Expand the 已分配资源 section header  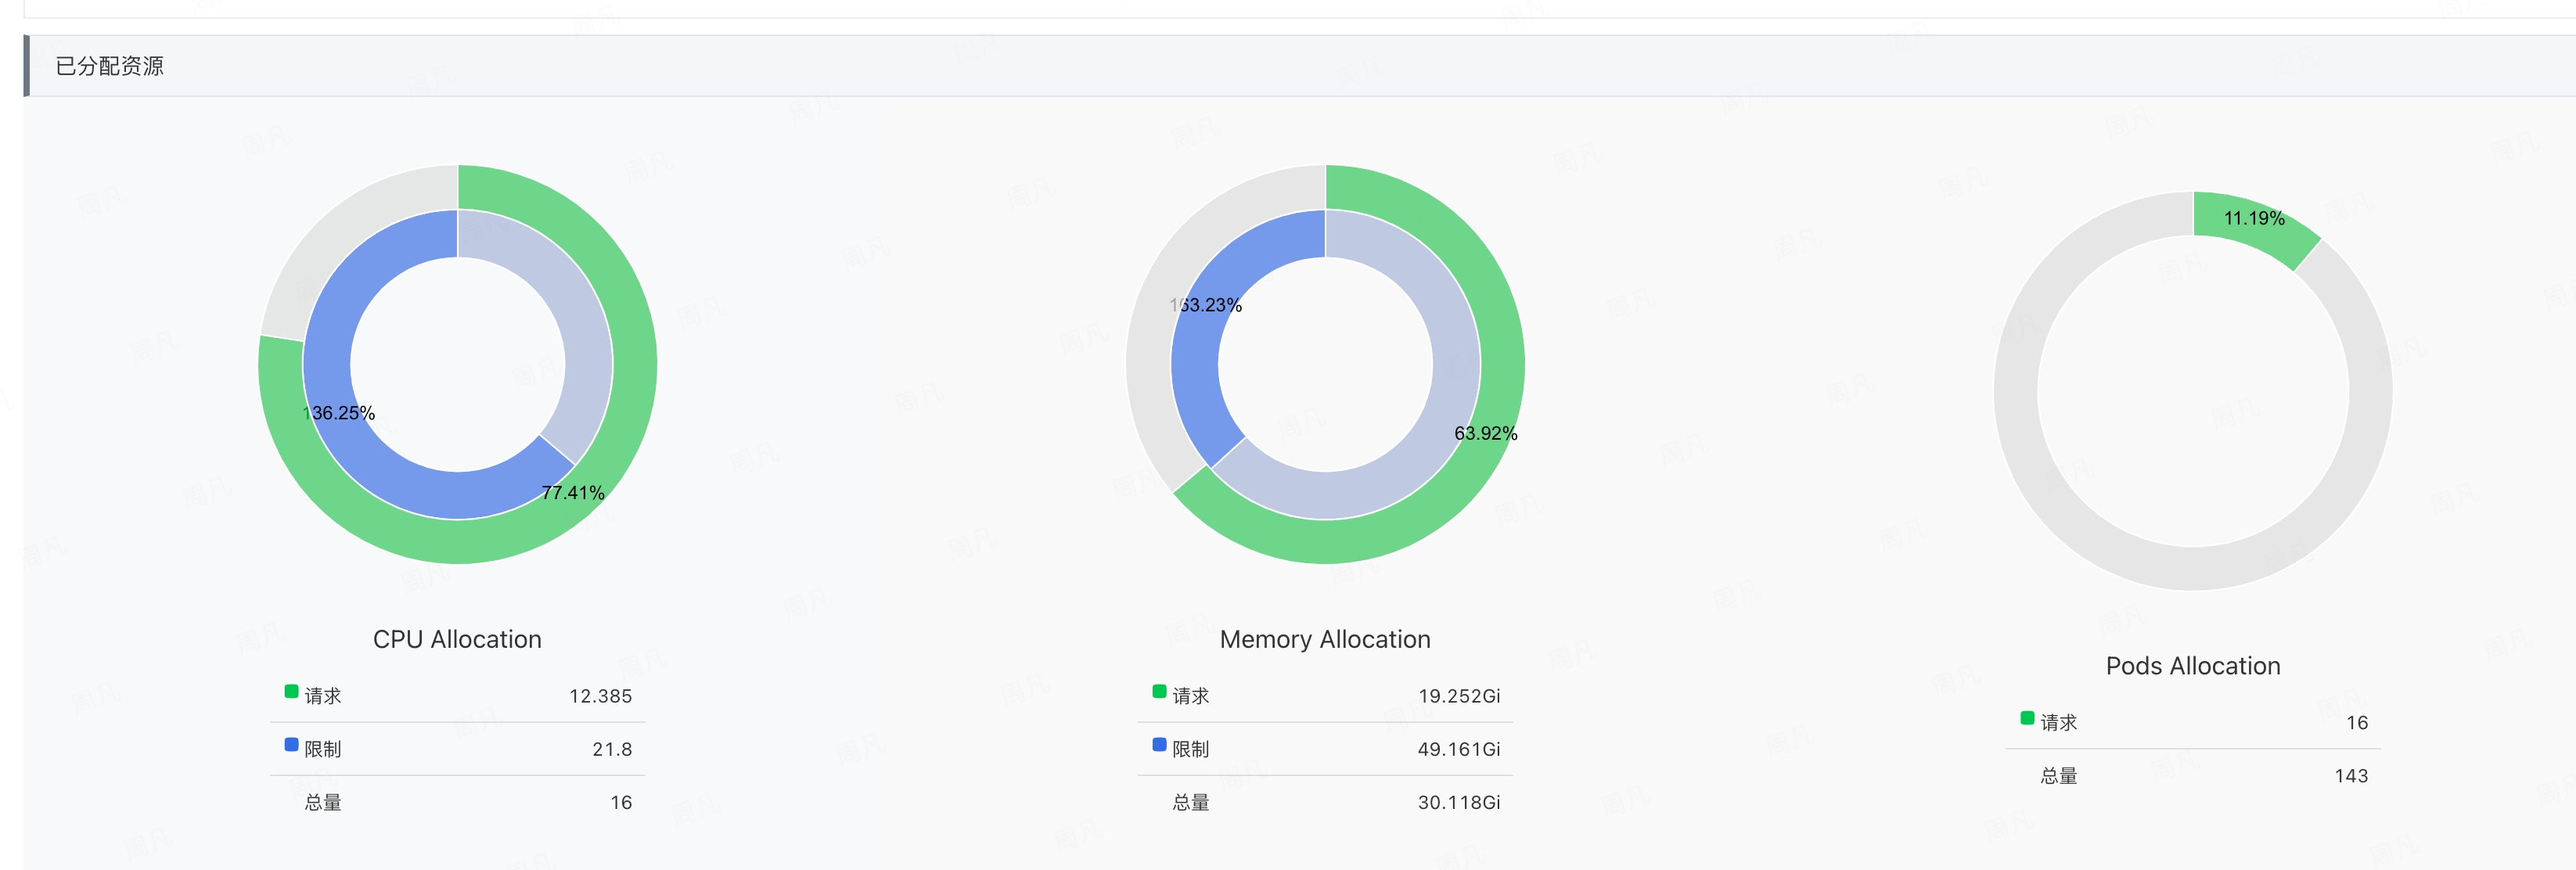tap(110, 66)
